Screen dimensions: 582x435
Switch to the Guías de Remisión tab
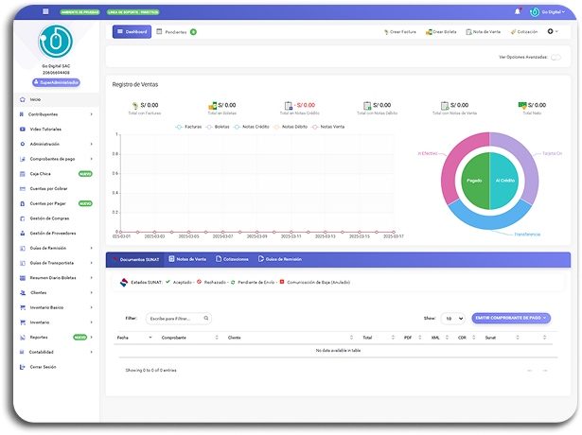280,258
